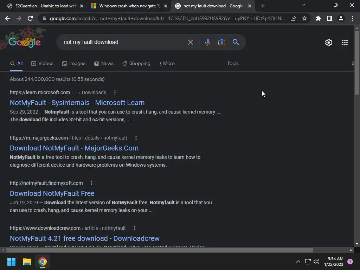Bookmark this tab with the star icon
Screen dimensions: 360x270
[x=304, y=18]
